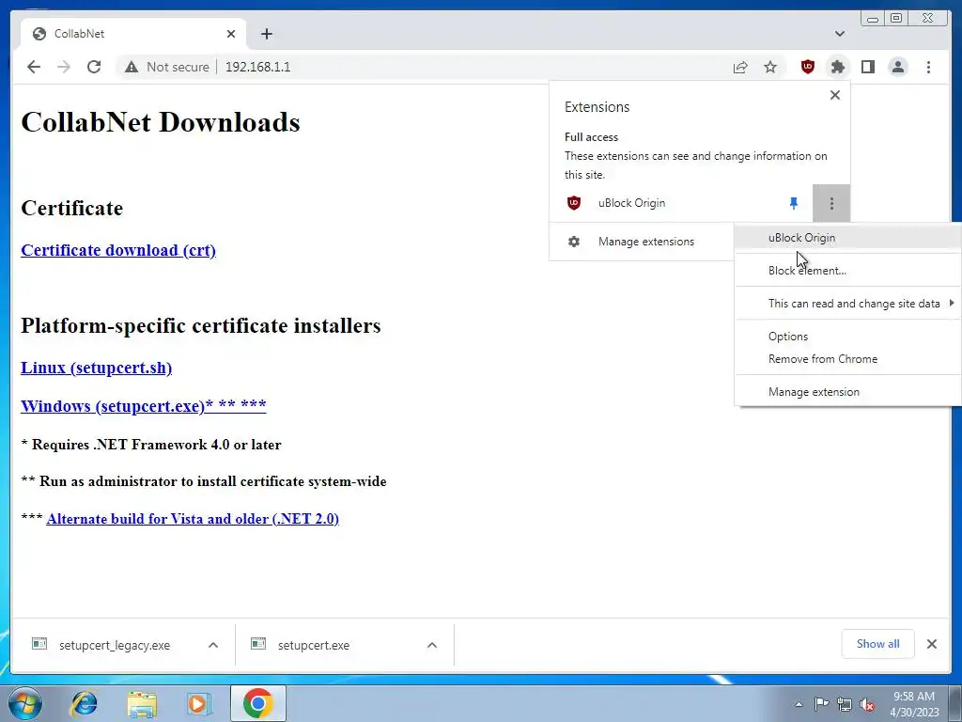Open the Chrome three-dot menu

[x=928, y=67]
